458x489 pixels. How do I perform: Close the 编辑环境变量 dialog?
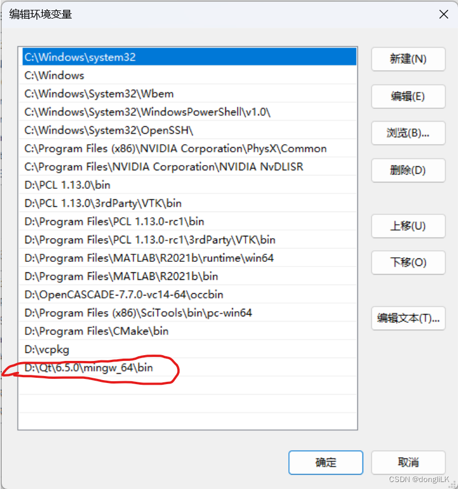coord(444,14)
